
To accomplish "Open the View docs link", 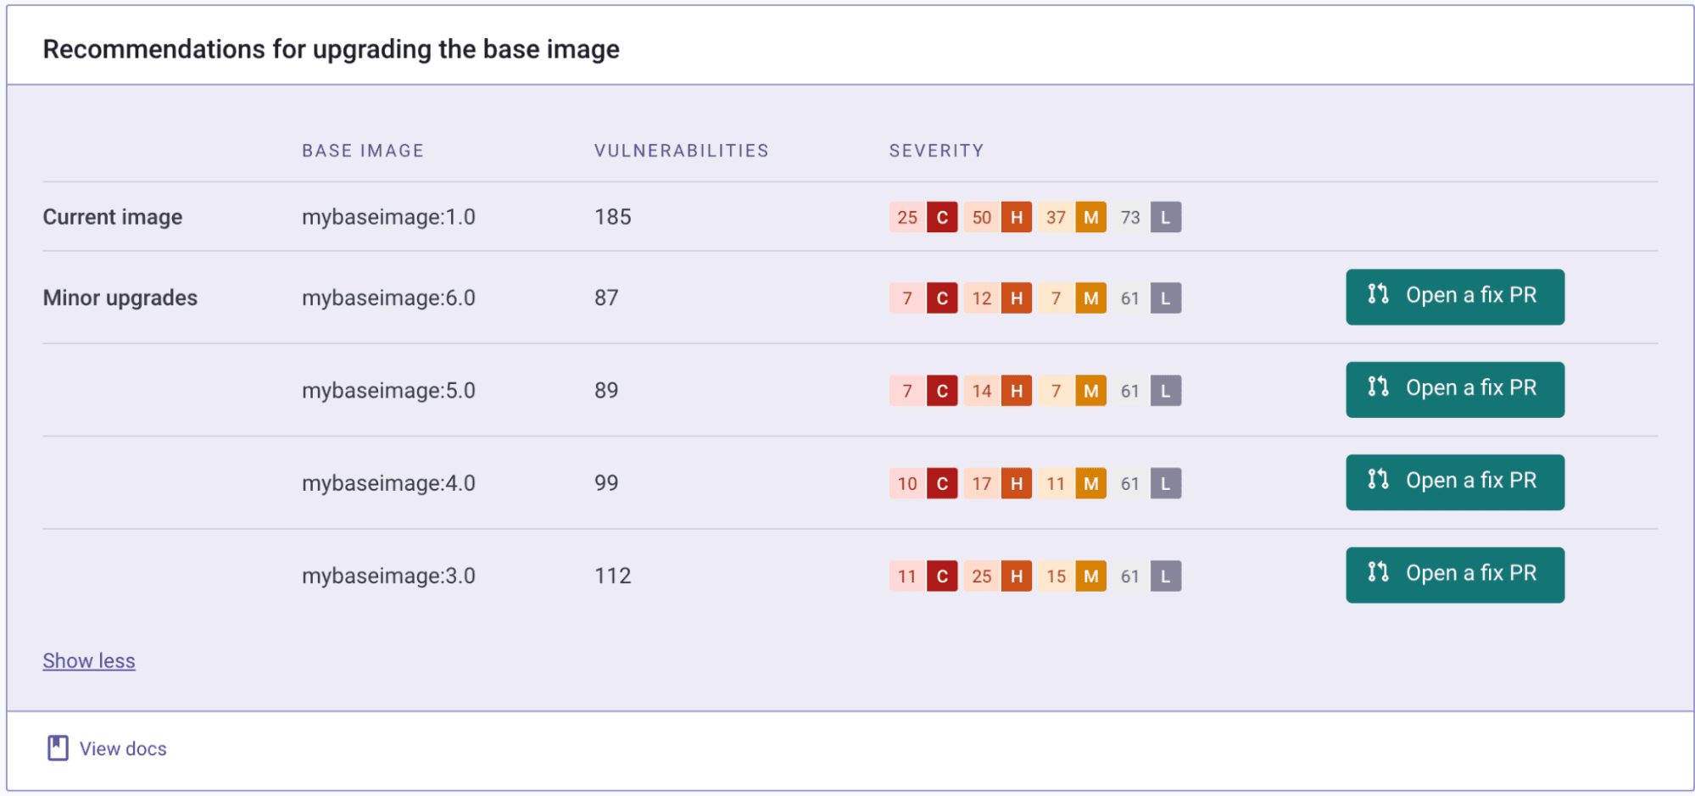I will click(123, 749).
